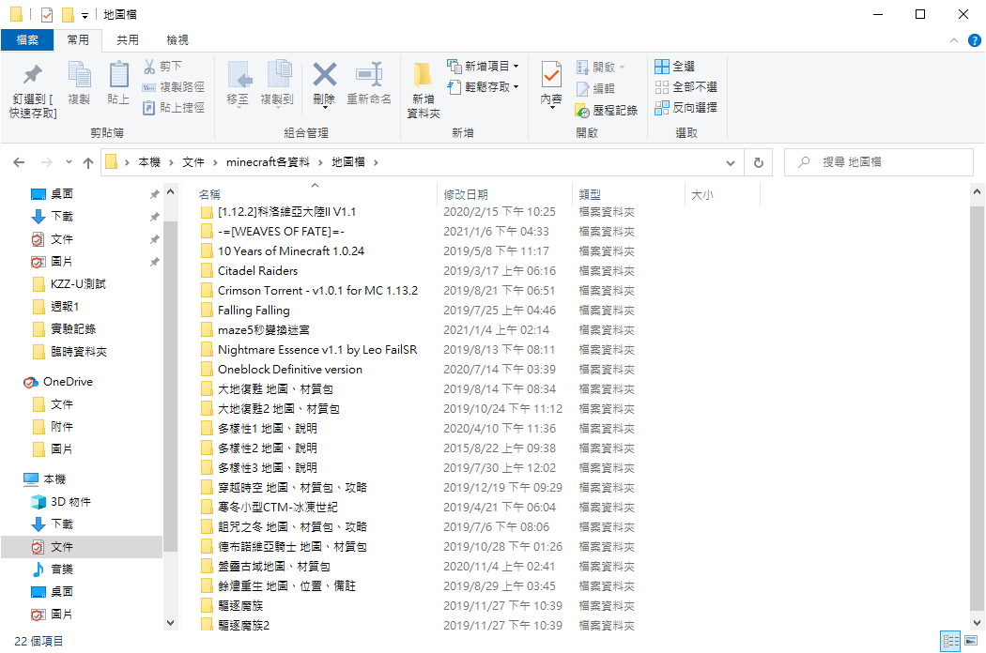Click the refresh button beside address bar
Viewport: 986px width, 653px height.
tap(759, 162)
